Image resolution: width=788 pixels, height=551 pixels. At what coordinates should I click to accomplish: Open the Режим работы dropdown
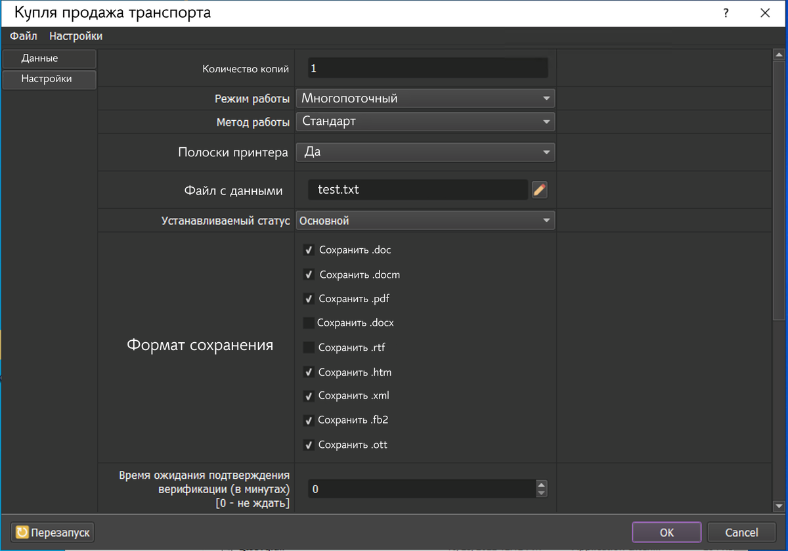pyautogui.click(x=426, y=99)
